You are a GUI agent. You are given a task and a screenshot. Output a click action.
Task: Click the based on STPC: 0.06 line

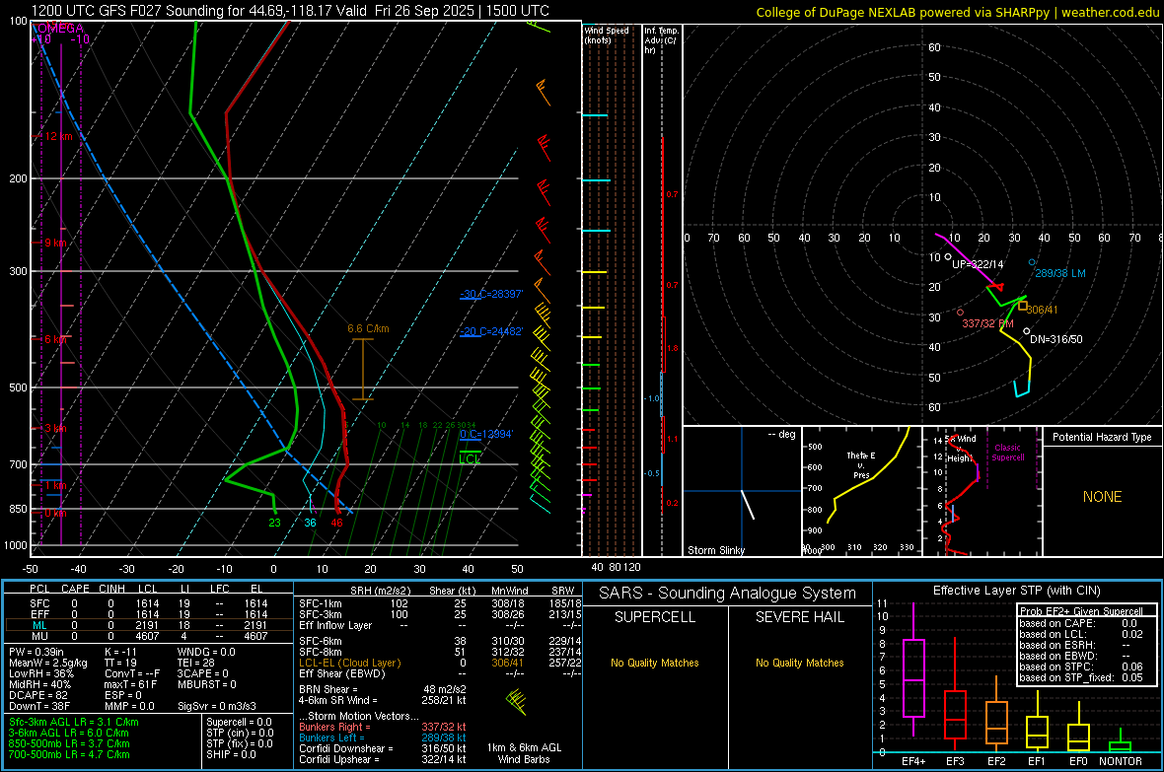click(1081, 667)
